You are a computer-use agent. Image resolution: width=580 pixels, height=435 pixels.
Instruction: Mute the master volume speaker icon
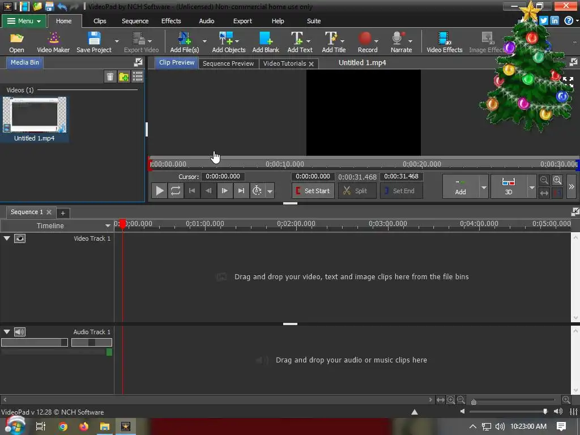pyautogui.click(x=462, y=411)
